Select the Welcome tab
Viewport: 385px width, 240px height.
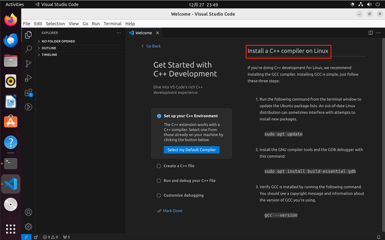pos(143,33)
